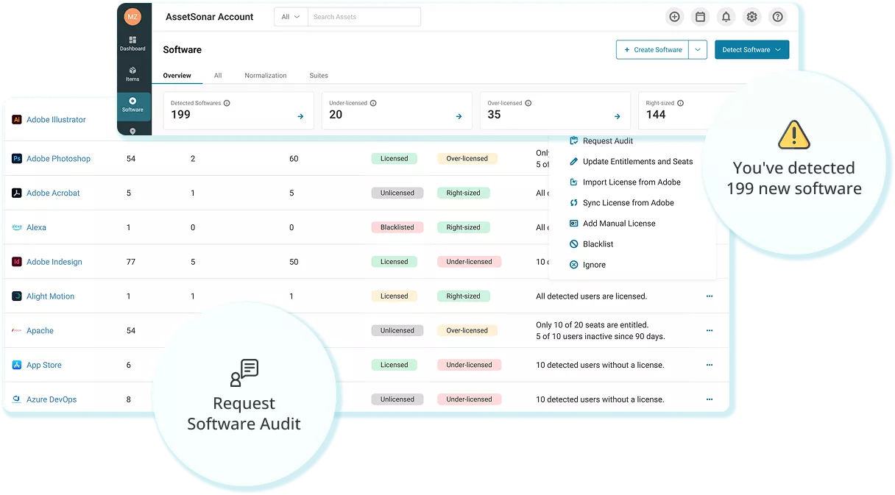Choose Update Entitlements and Seats

(x=632, y=161)
